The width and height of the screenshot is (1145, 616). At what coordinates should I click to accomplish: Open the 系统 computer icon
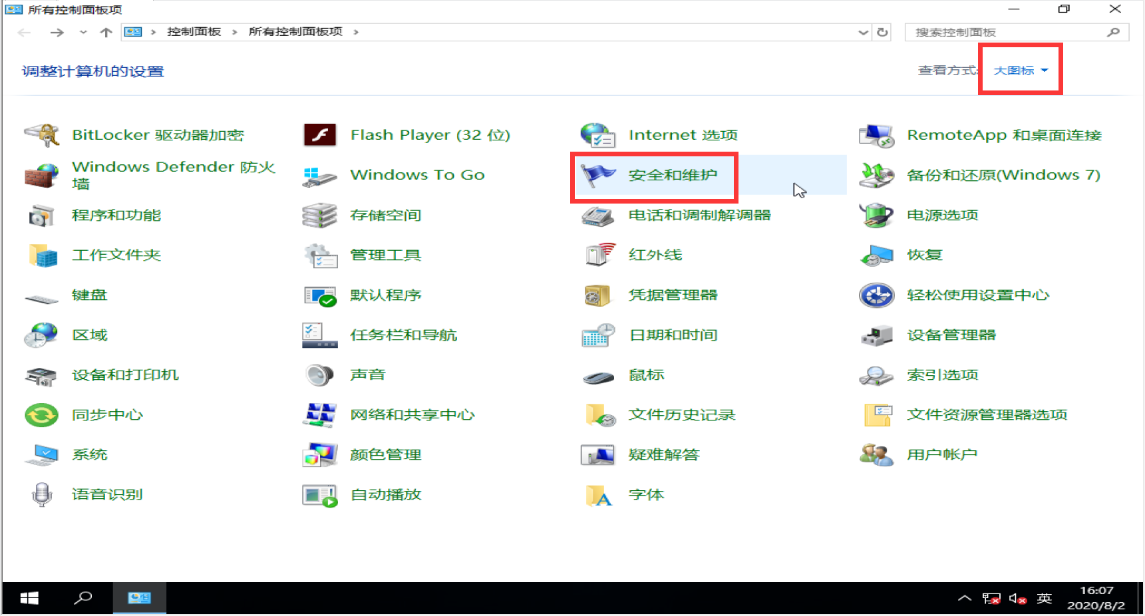pos(42,456)
